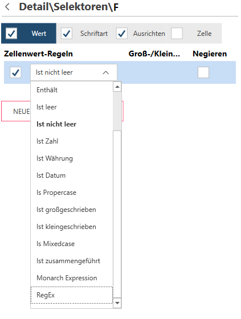
Task: Enable the Zelle checkbox
Action: pos(177,34)
